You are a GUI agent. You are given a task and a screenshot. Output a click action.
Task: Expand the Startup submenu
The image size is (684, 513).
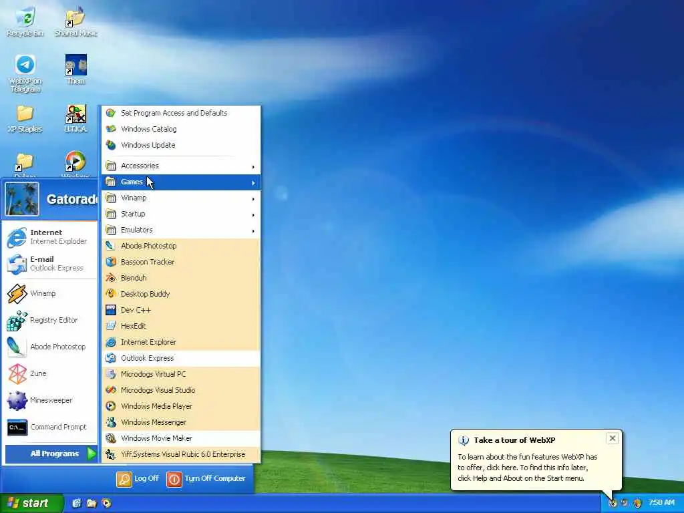[181, 214]
